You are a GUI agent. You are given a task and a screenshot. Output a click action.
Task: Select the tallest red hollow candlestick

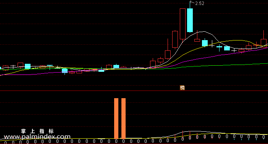coord(182,24)
